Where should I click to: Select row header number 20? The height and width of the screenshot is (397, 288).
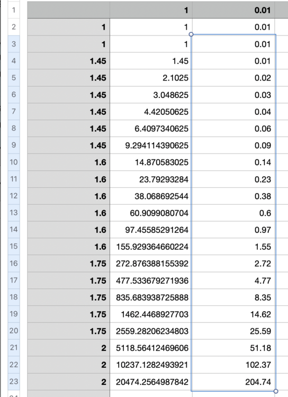[x=14, y=331]
